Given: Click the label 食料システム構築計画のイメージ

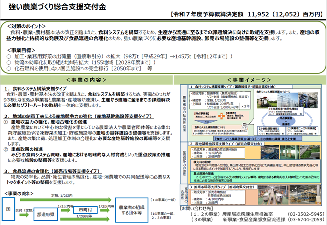Looking at the screenshot, I should click(x=273, y=92).
